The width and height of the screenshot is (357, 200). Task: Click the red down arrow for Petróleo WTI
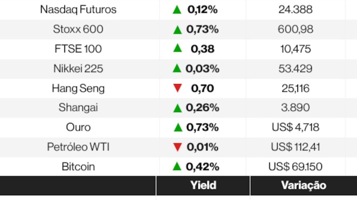click(178, 147)
